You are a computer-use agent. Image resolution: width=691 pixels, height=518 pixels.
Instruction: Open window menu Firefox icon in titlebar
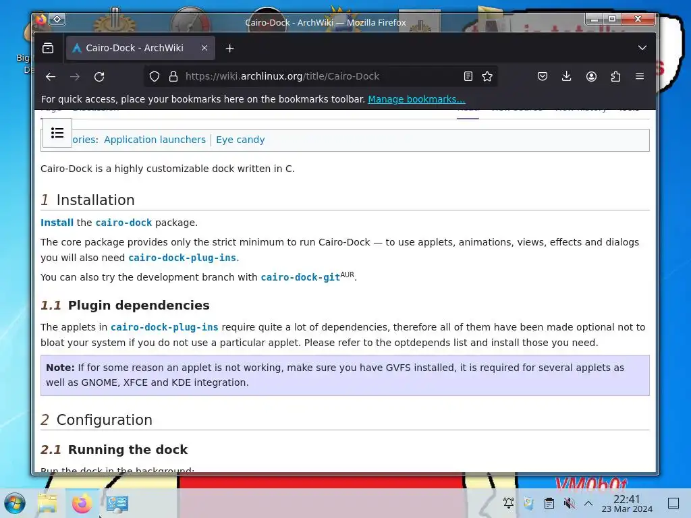click(41, 20)
